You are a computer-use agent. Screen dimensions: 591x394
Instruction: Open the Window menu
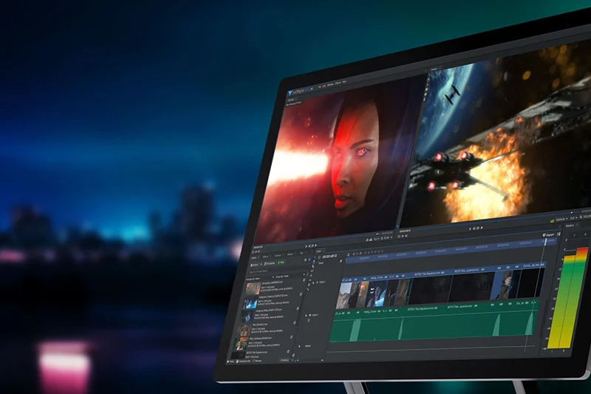tap(330, 85)
